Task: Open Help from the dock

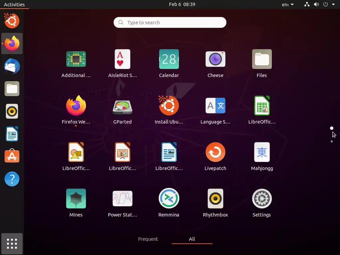Action: tap(12, 179)
